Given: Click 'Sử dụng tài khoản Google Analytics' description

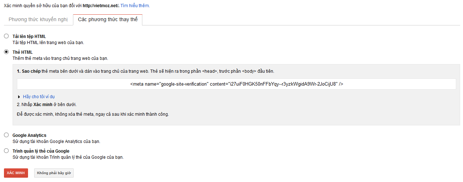Looking at the screenshot, I should 56,142.
